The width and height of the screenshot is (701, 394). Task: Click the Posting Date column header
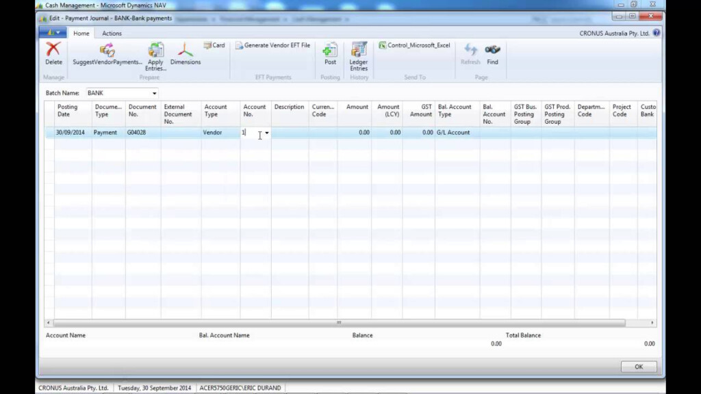[73, 114]
